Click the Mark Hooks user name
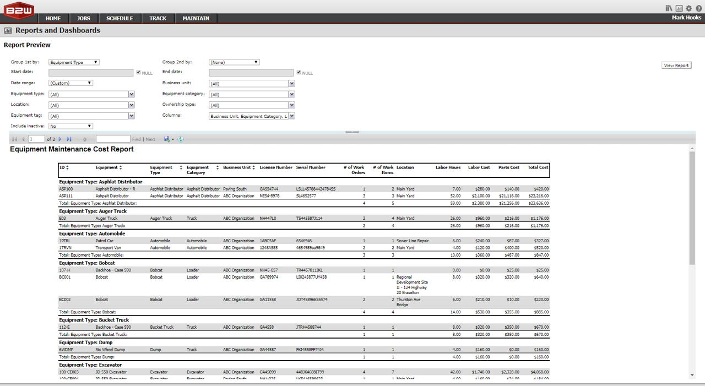This screenshot has width=705, height=386. 686,18
